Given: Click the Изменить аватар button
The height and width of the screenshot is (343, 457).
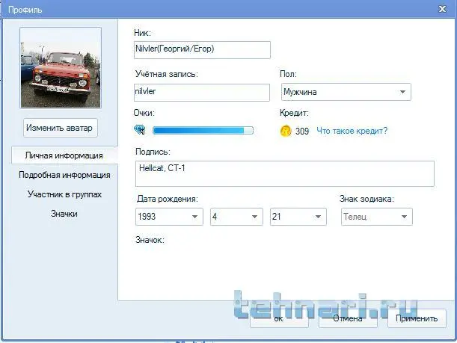Looking at the screenshot, I should point(61,128).
